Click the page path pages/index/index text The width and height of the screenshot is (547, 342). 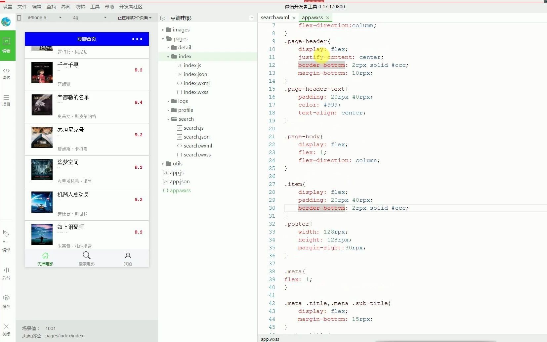64,336
